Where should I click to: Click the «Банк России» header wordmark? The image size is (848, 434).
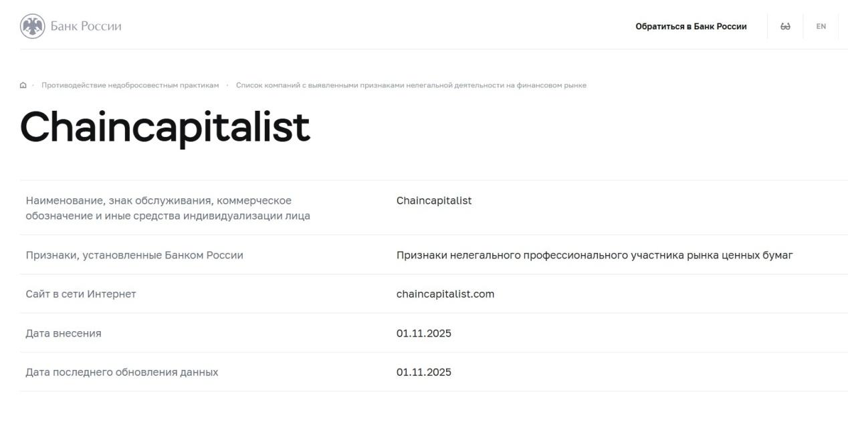[86, 26]
